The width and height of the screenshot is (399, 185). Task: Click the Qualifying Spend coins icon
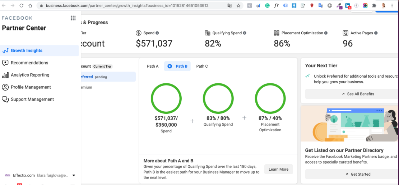(x=208, y=33)
